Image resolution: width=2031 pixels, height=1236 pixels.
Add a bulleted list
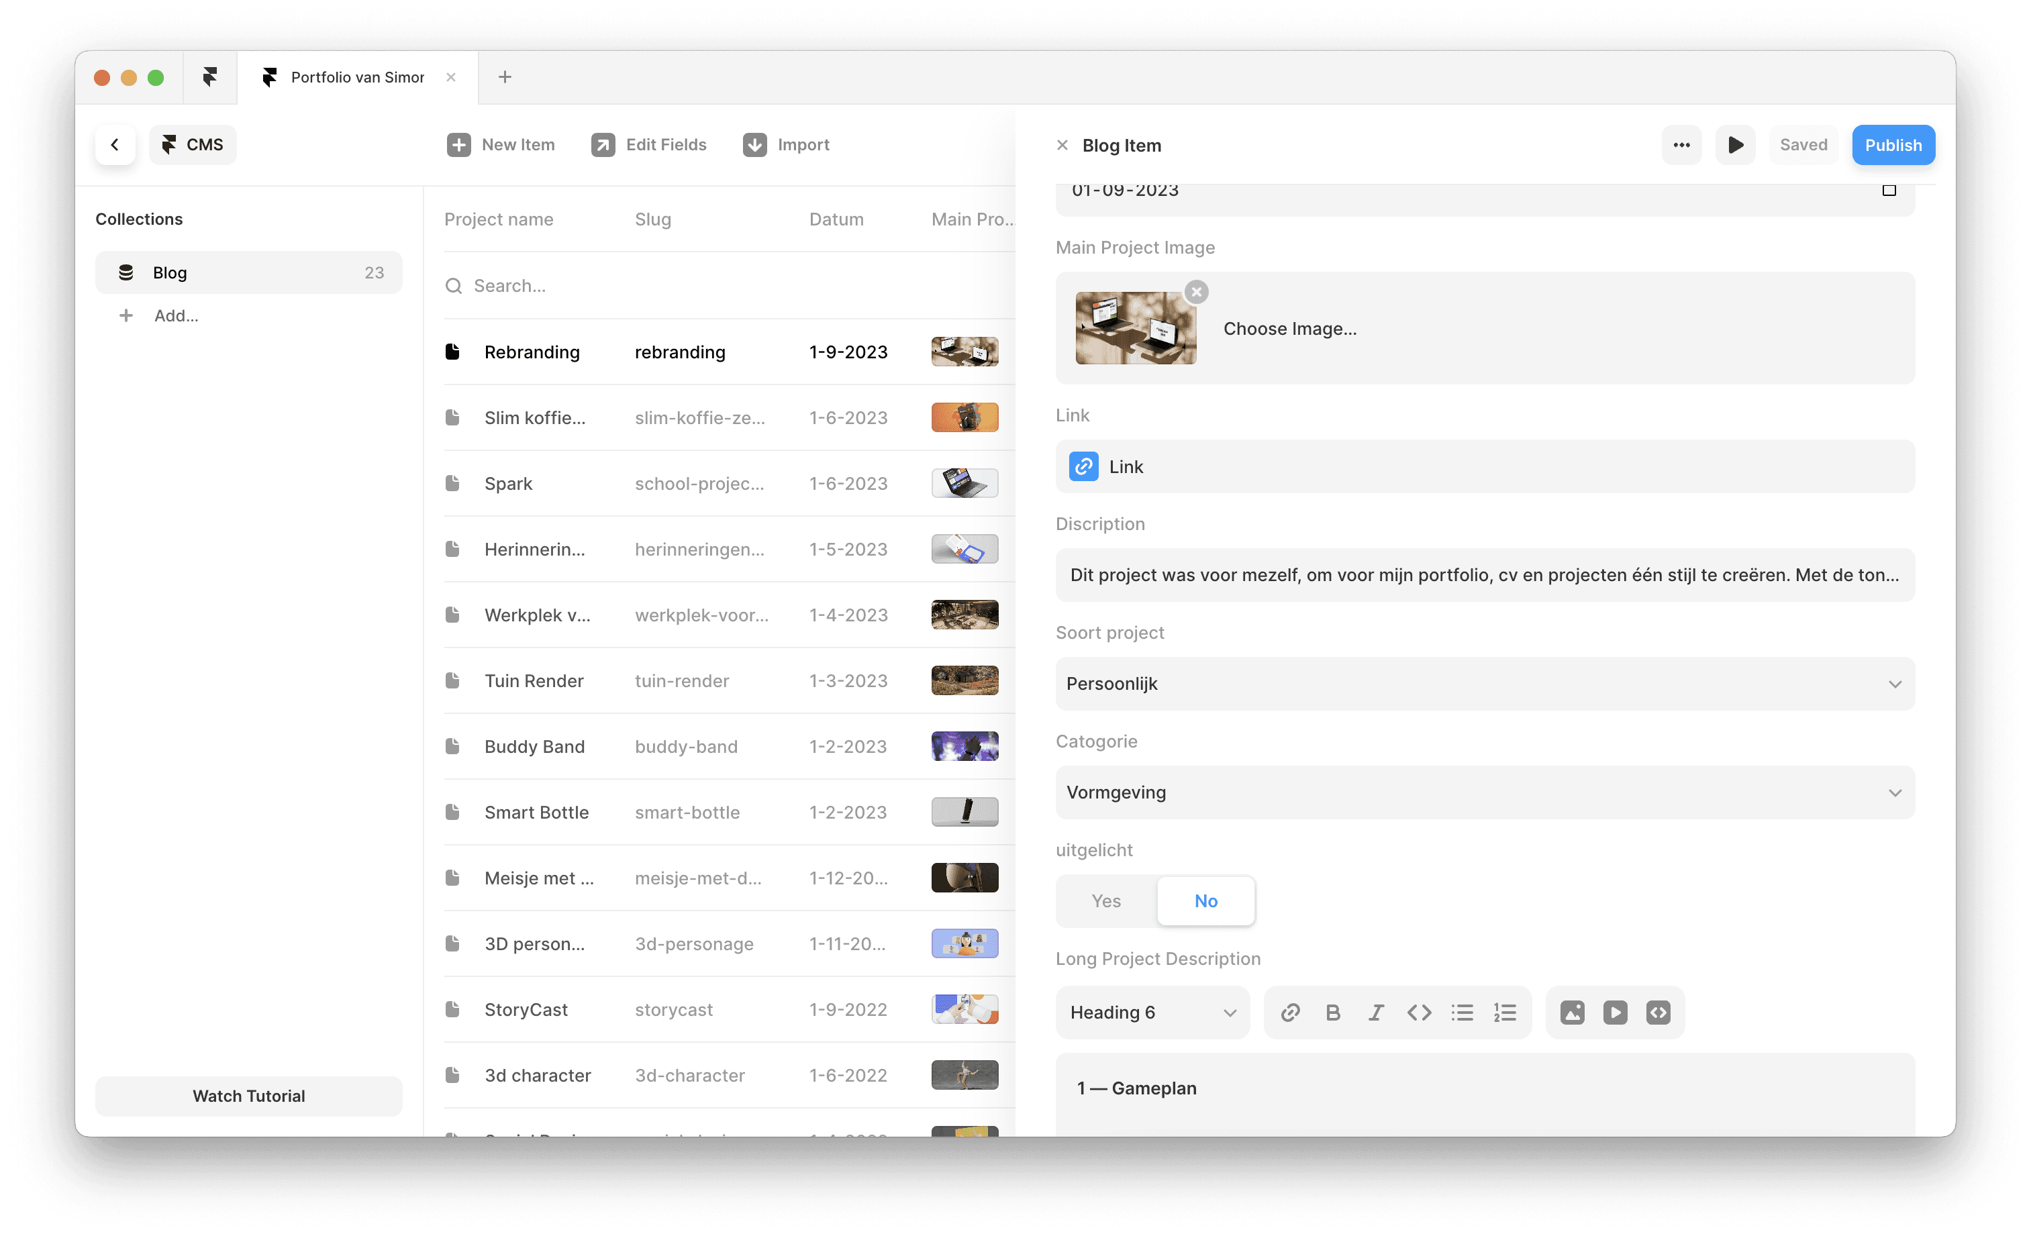[x=1463, y=1013]
